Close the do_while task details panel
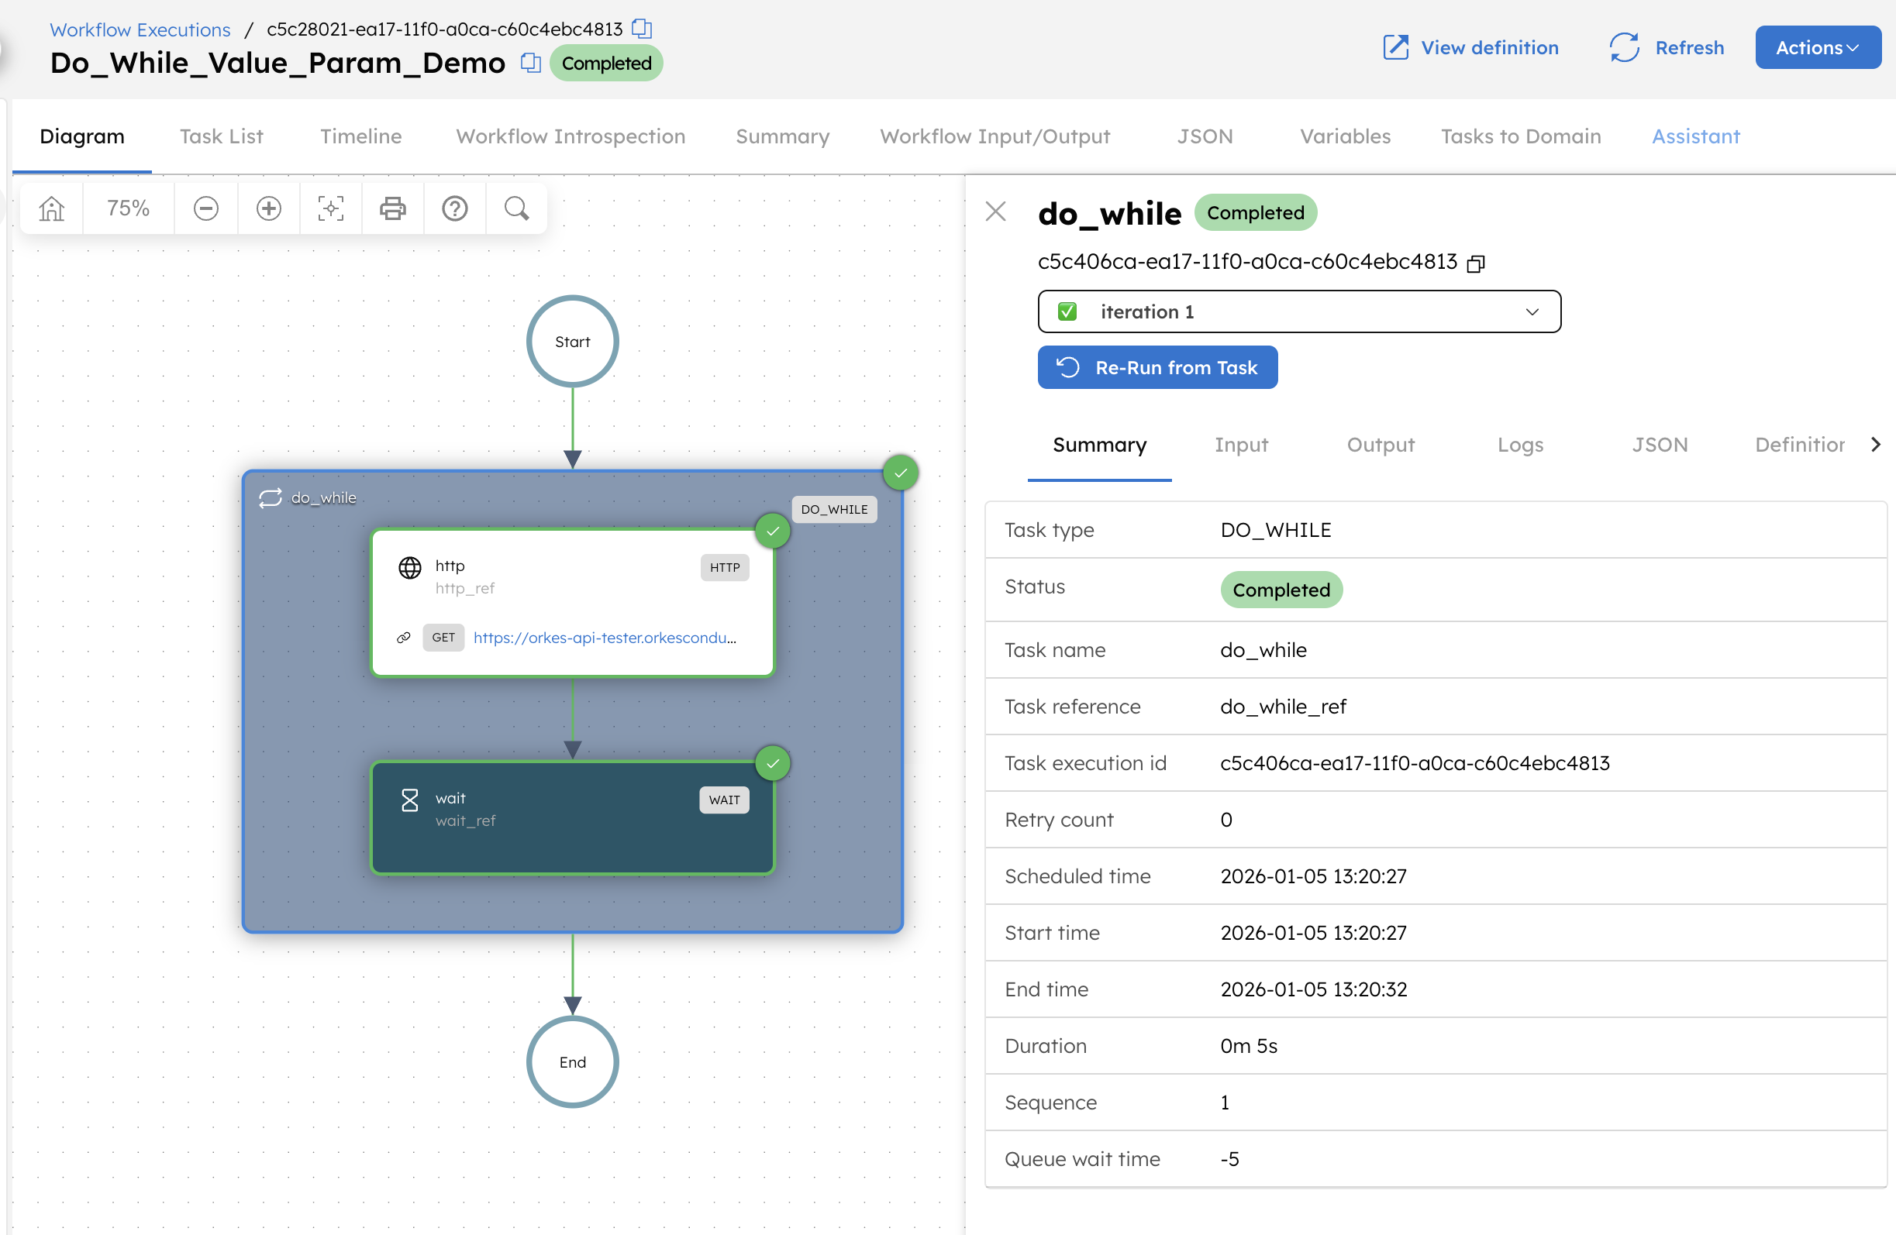 click(995, 212)
